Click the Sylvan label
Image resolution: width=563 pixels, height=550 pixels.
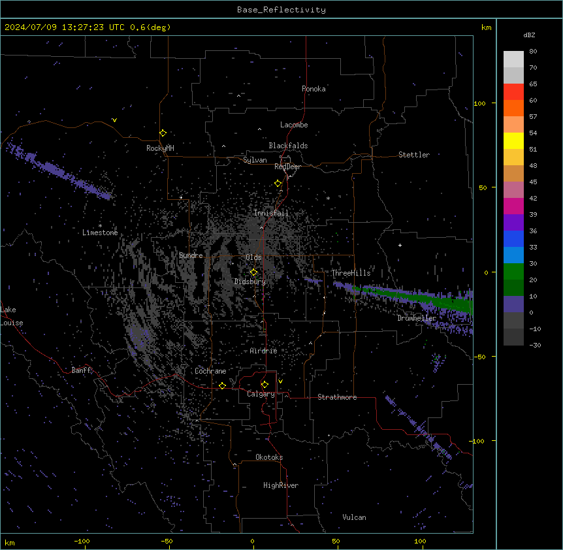point(255,160)
